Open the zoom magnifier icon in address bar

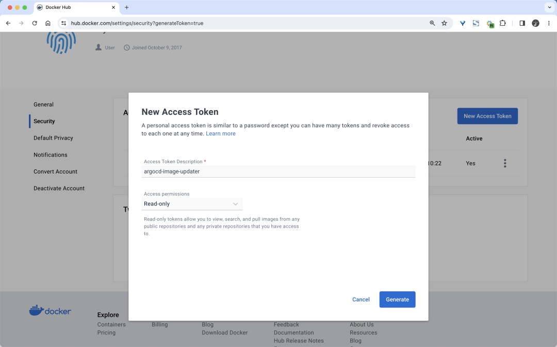[x=432, y=23]
